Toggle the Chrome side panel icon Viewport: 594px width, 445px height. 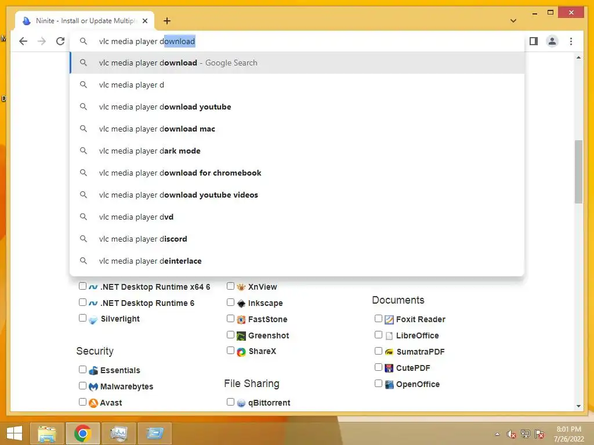(534, 41)
